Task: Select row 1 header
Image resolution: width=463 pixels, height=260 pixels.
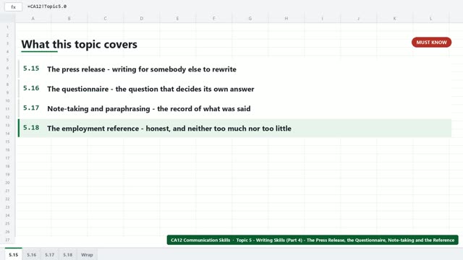Action: pyautogui.click(x=7, y=27)
